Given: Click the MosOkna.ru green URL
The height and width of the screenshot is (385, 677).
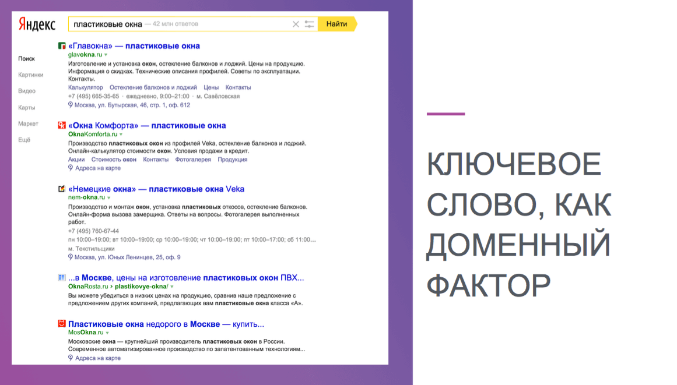Looking at the screenshot, I should [86, 333].
